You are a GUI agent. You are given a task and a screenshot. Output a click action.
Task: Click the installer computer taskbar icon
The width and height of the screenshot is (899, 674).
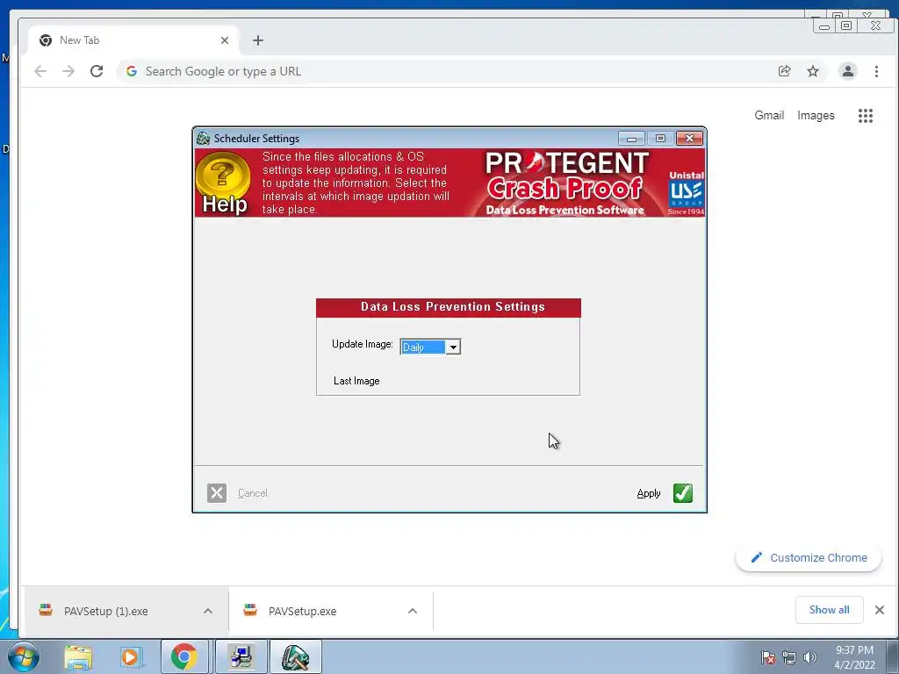tap(241, 656)
